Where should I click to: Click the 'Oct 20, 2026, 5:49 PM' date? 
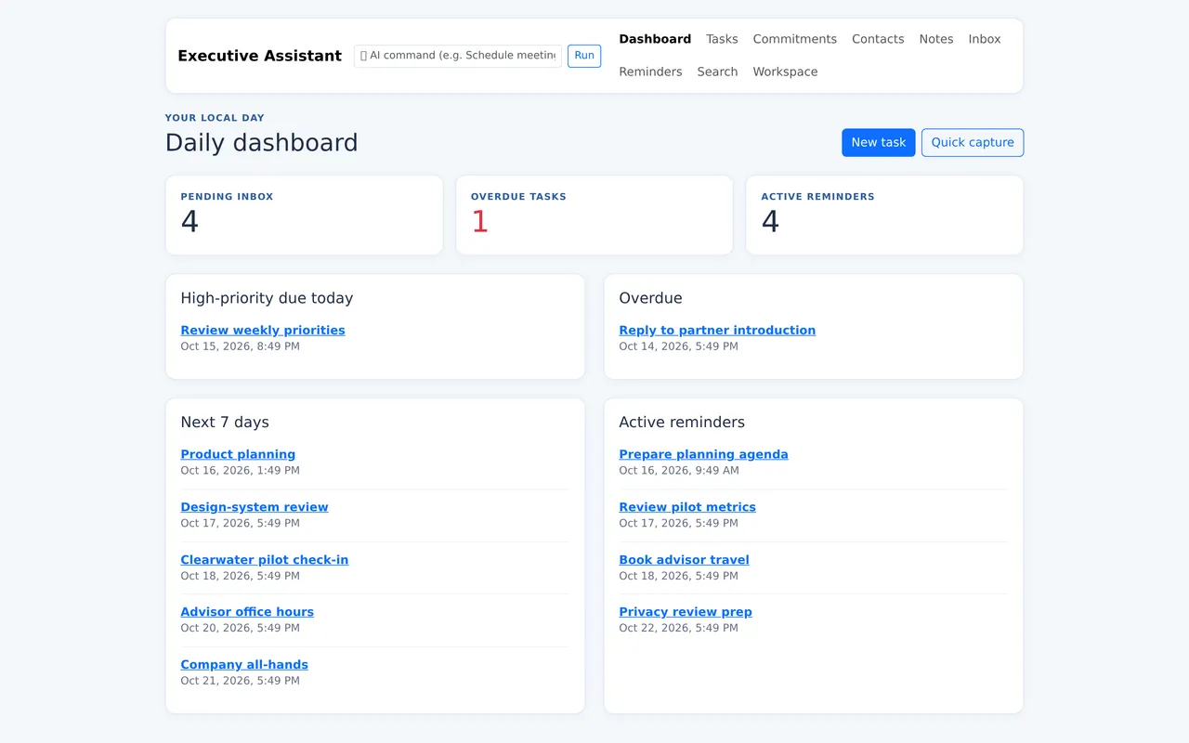click(x=240, y=628)
